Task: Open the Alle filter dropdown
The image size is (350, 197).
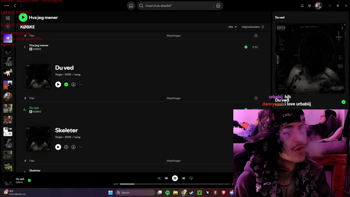Action: [233, 27]
